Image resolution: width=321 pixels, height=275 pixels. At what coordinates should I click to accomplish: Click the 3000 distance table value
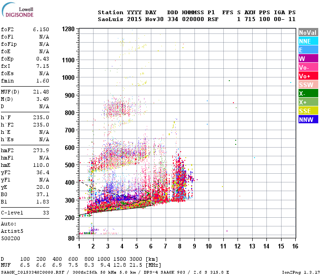click(x=136, y=259)
